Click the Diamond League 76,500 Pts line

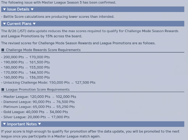[38, 102]
